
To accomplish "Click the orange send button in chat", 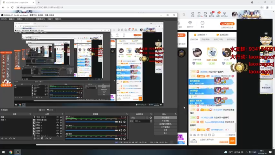I will (232, 141).
